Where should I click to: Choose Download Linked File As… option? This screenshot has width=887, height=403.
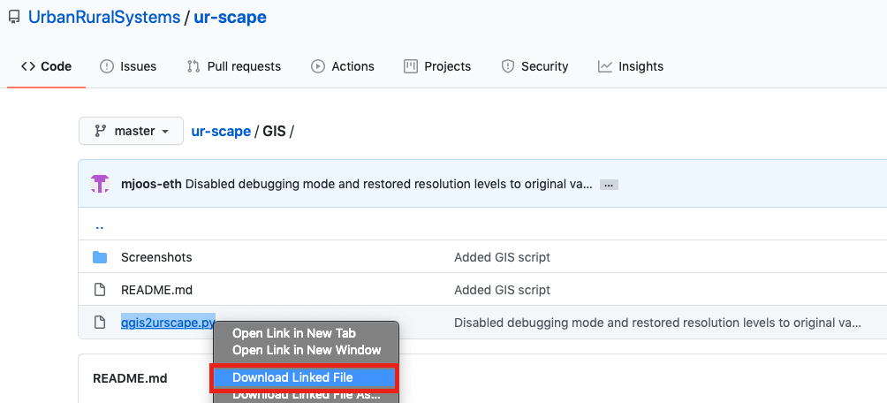tap(306, 395)
